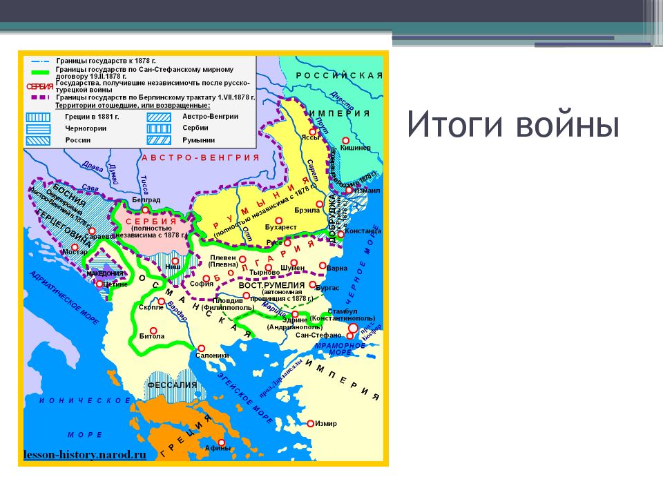Image resolution: width=663 pixels, height=497 pixels.
Task: Click the Измир city marker
Action: 310,423
